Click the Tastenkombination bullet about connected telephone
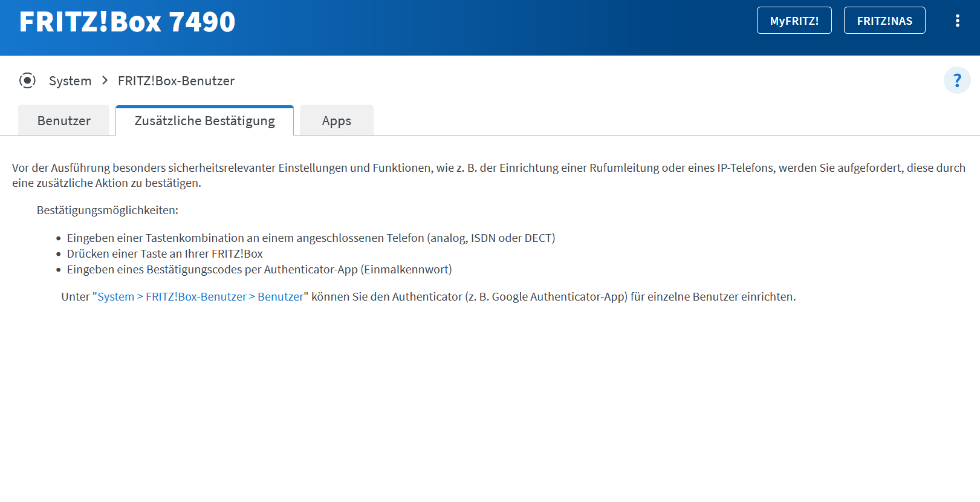Viewport: 980px width, 502px height. (x=311, y=238)
